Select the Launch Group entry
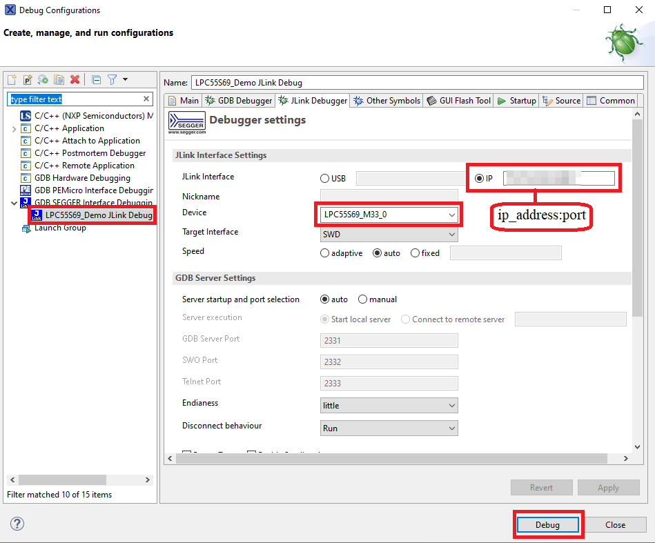 [x=54, y=228]
